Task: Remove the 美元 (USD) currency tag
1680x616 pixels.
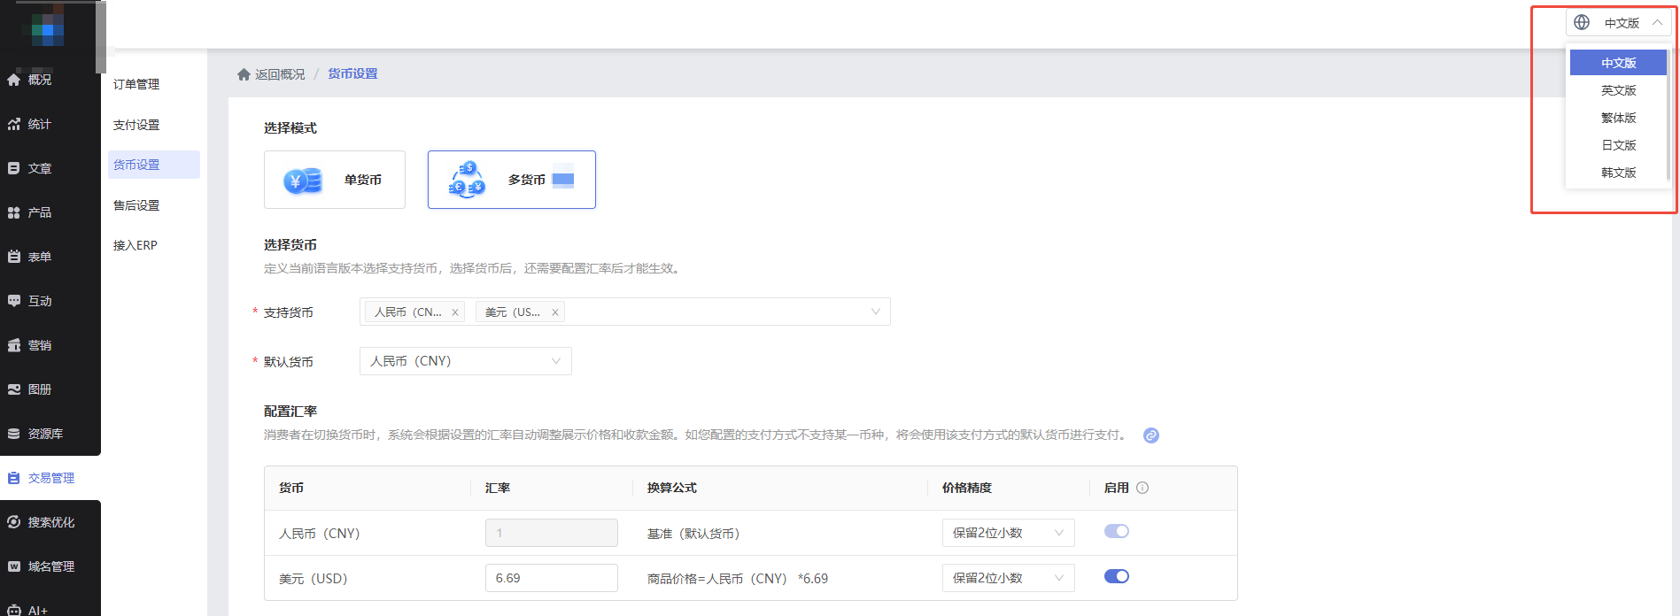Action: (x=555, y=312)
